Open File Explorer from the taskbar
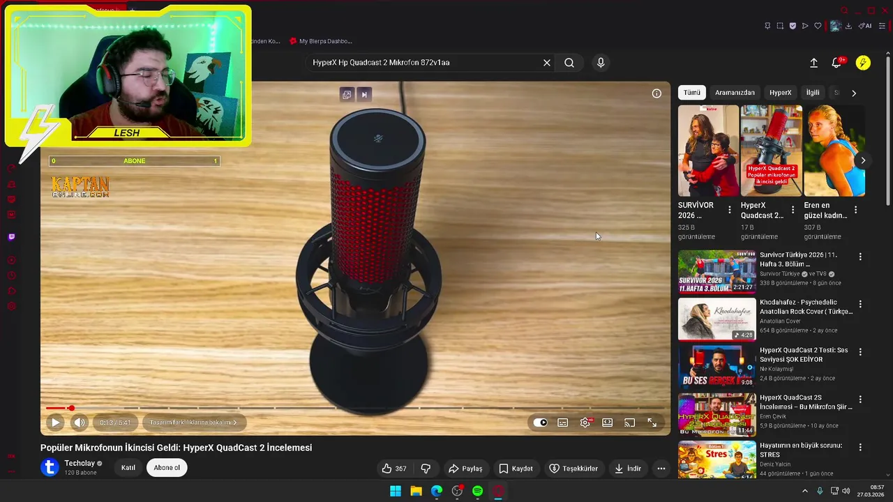 pos(416,491)
